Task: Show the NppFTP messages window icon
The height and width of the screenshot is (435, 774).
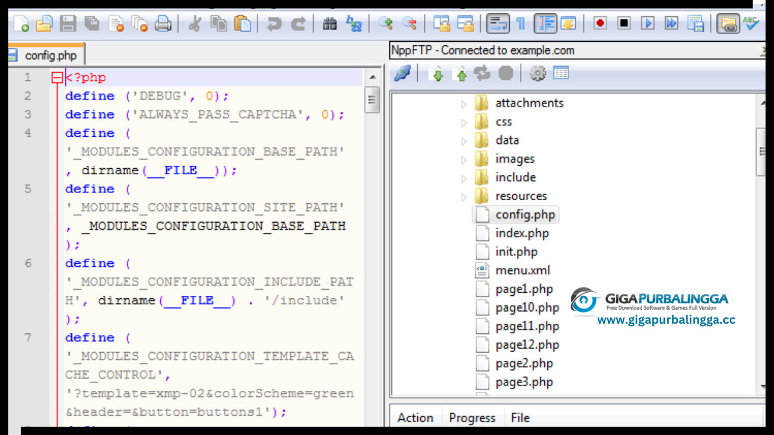Action: [x=561, y=74]
